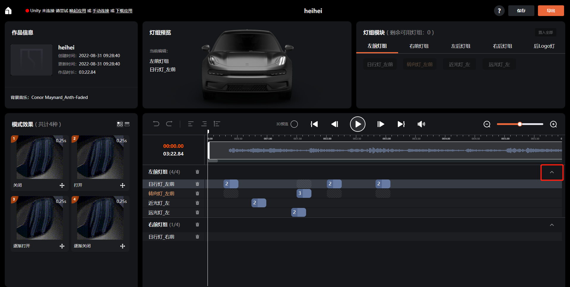
Task: Click the redo arrow in timeline toolbar
Action: (x=169, y=124)
